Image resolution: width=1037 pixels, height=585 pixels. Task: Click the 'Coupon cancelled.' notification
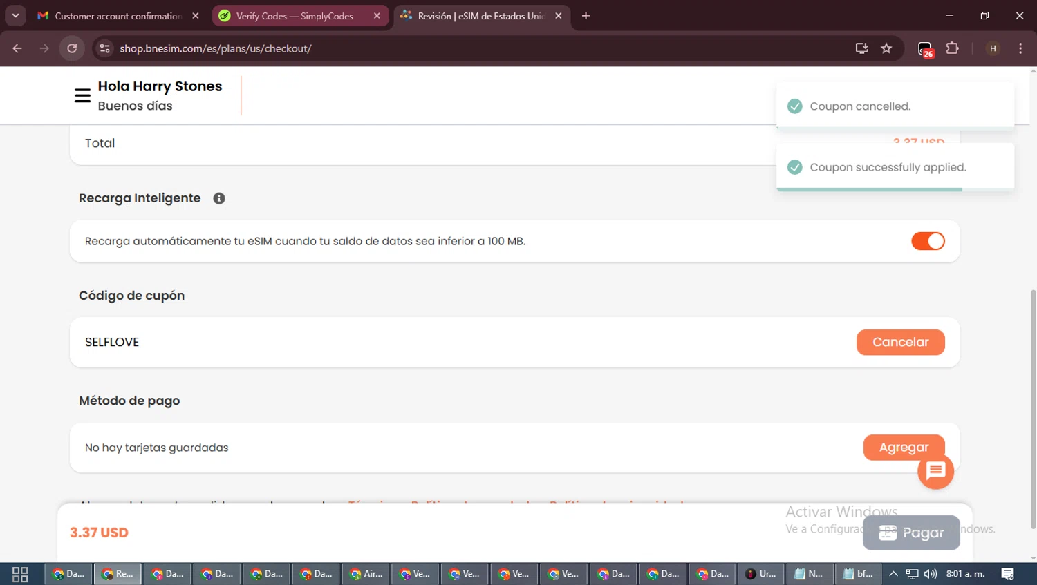coord(895,106)
